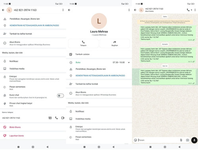Open Media, tautan, dan dok in middle screen
The height and width of the screenshot is (150, 198).
click(x=99, y=103)
